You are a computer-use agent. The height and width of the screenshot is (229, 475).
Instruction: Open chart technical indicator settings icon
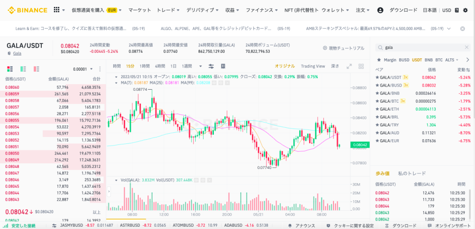point(211,66)
